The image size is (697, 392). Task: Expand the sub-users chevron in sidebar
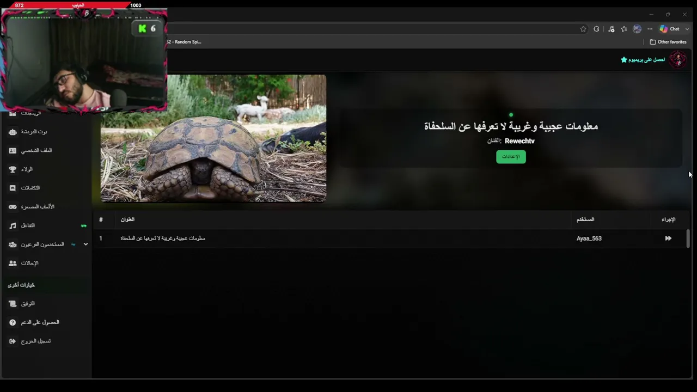(x=85, y=244)
